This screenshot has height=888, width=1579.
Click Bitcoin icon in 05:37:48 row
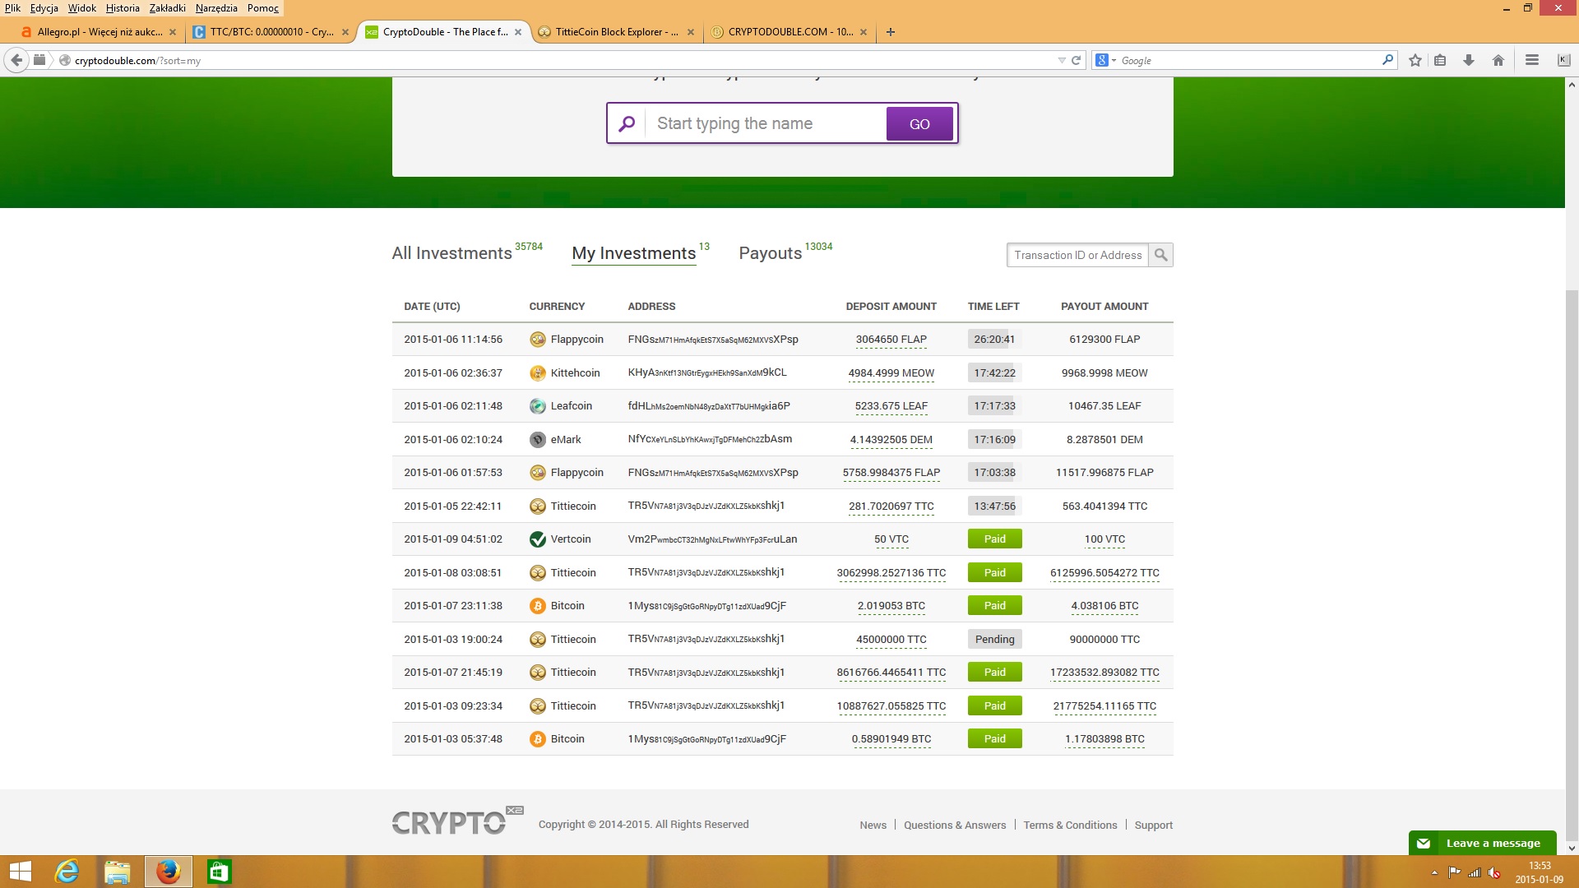tap(538, 739)
